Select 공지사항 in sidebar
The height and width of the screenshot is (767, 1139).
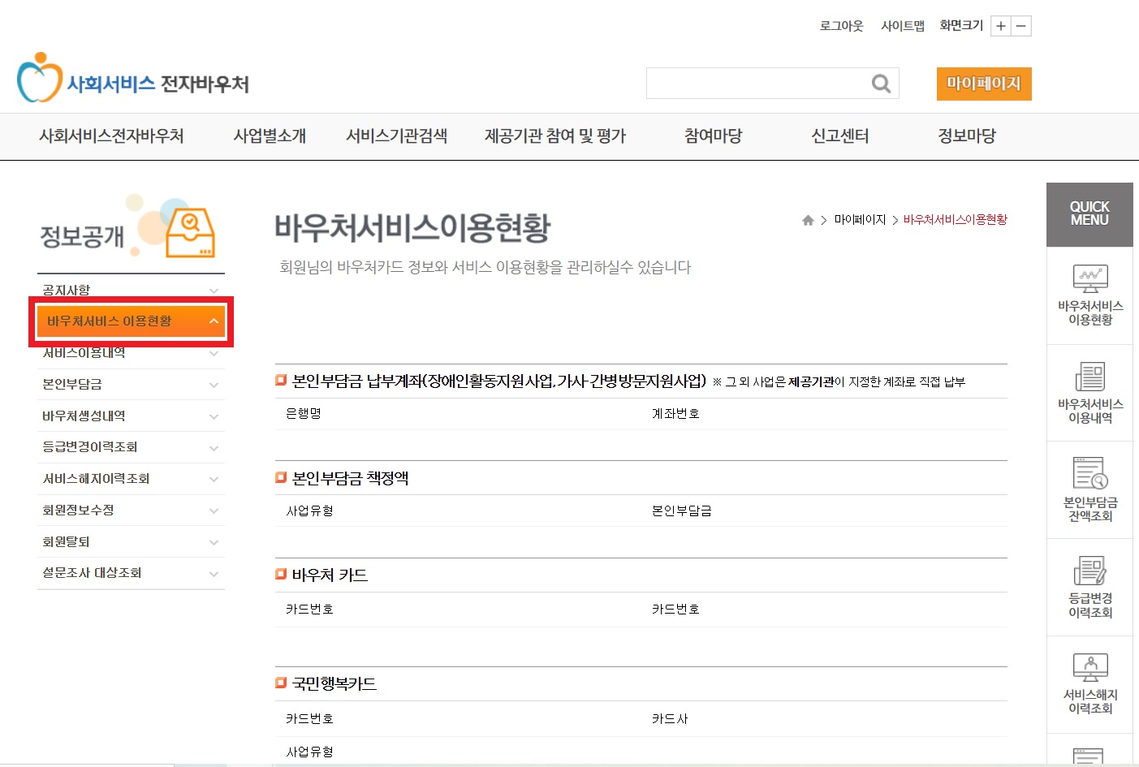pyautogui.click(x=131, y=291)
